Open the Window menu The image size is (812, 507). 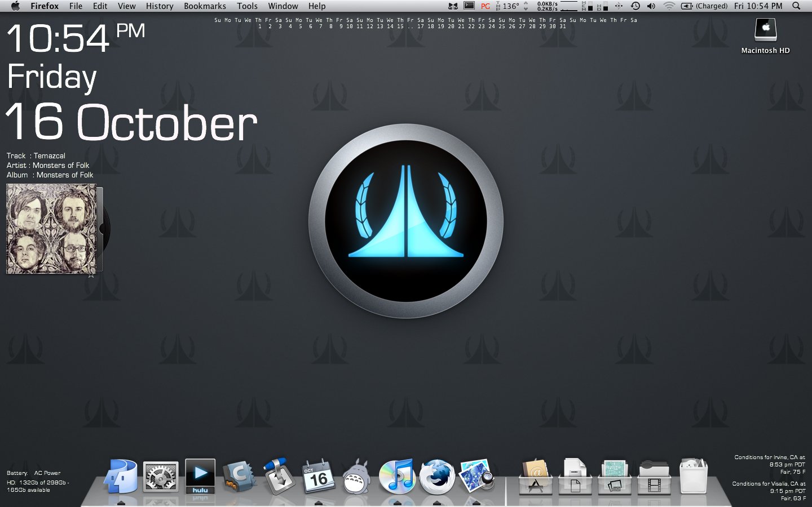[283, 6]
